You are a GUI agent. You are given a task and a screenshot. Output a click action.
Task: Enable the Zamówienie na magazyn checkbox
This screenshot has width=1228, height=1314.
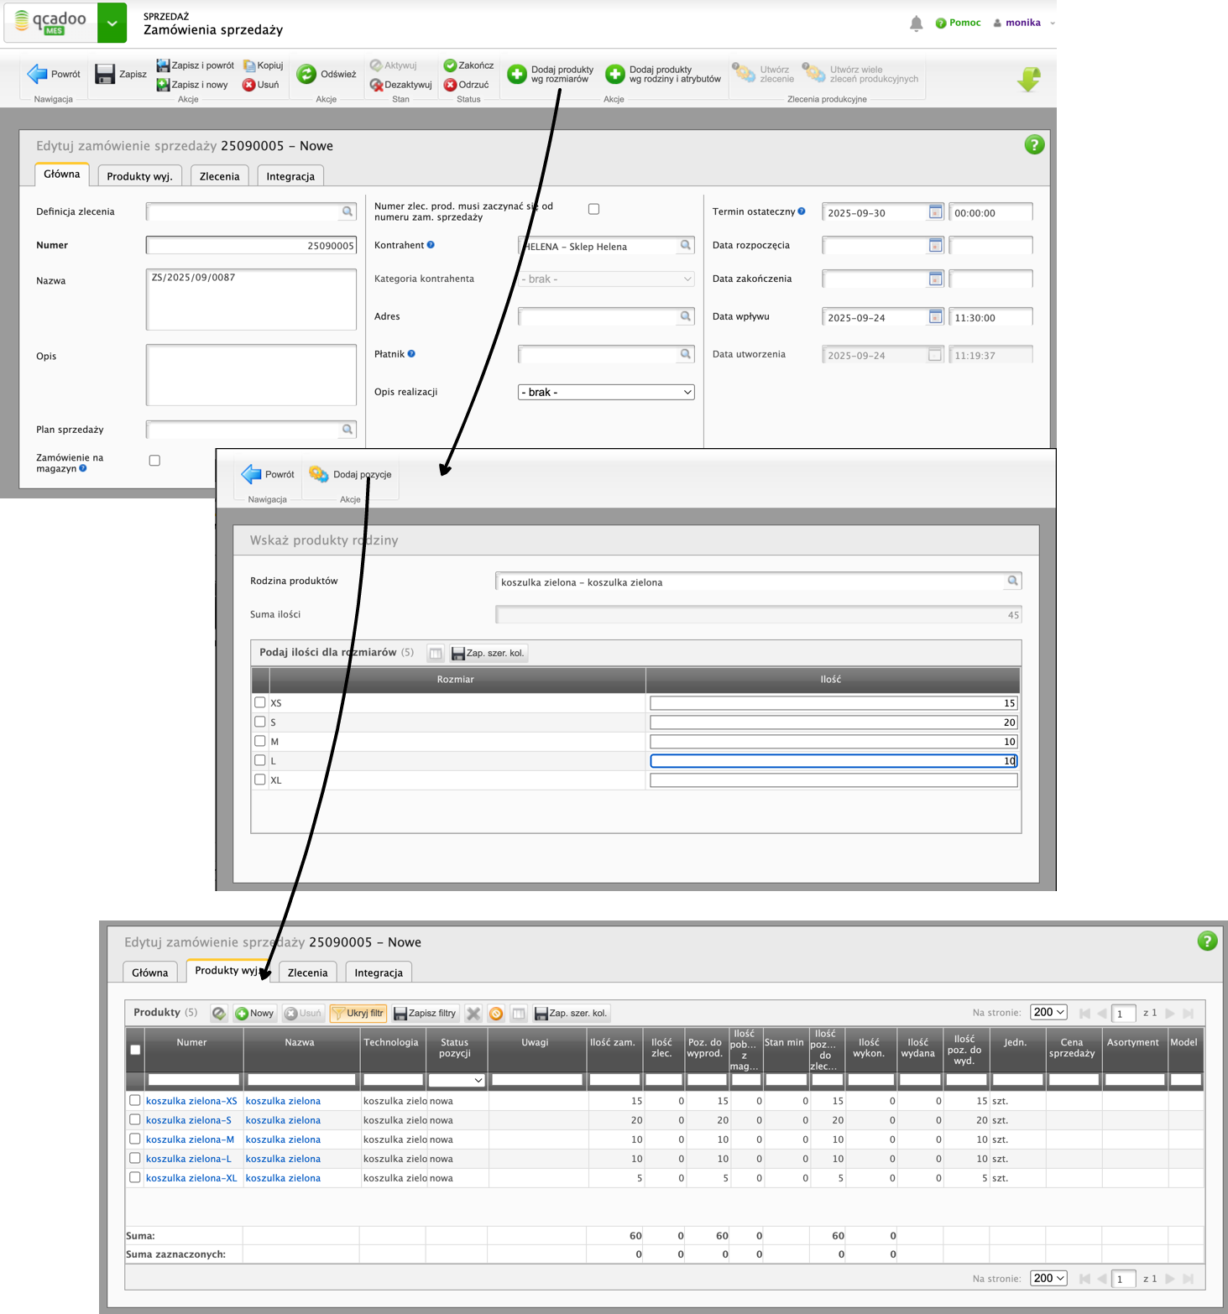tap(154, 461)
